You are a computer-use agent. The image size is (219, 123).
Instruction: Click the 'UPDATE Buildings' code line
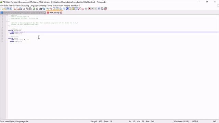pyautogui.click(x=14, y=30)
